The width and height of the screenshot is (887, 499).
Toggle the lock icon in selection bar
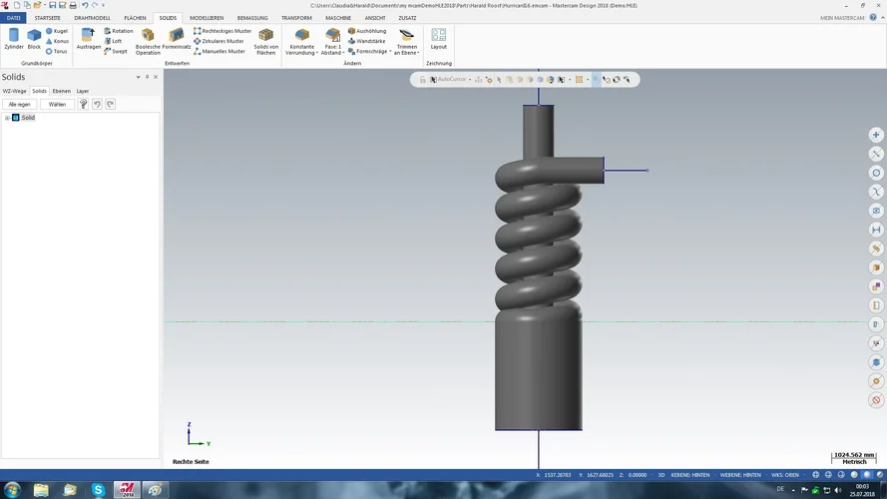(422, 80)
